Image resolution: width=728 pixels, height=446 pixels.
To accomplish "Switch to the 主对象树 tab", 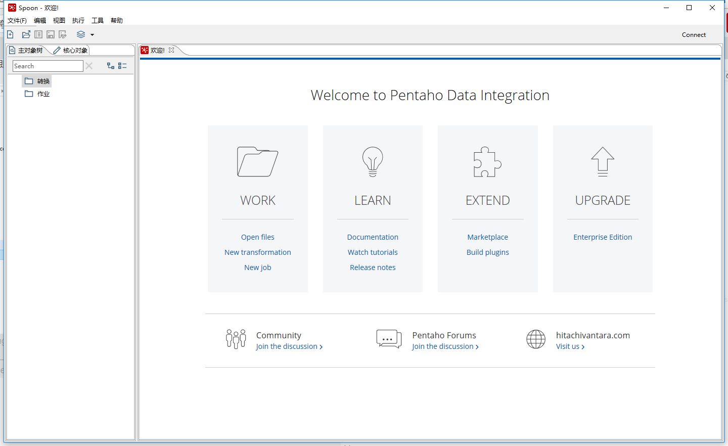I will [x=26, y=51].
